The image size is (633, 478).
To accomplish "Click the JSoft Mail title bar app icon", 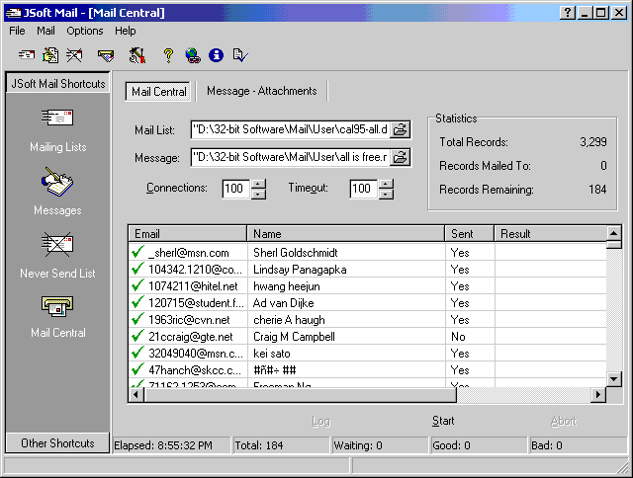I will (13, 13).
